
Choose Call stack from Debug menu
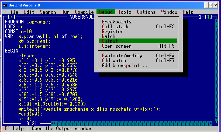138,27
